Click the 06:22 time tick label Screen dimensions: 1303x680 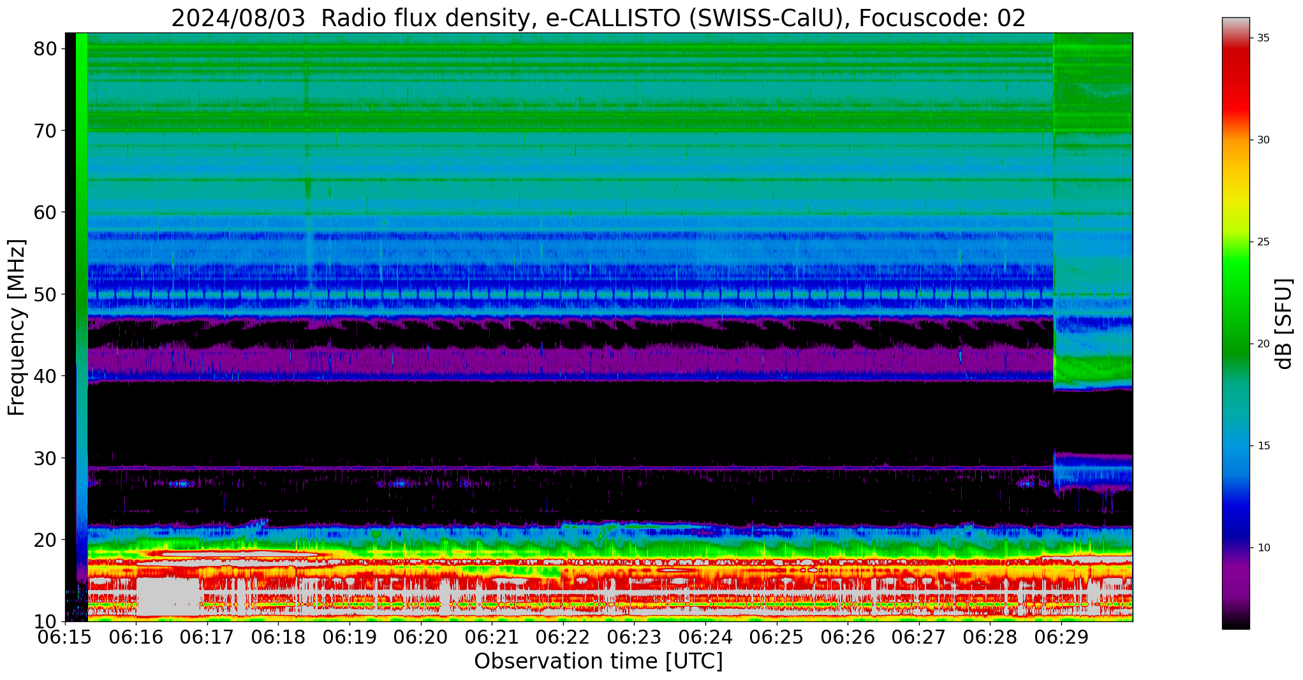[x=563, y=637]
